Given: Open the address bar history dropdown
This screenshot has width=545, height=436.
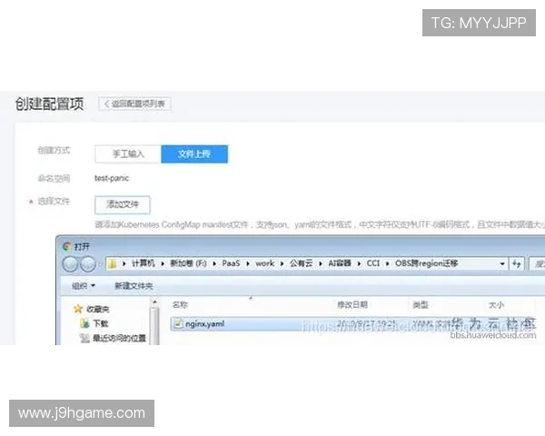Looking at the screenshot, I should pos(502,264).
